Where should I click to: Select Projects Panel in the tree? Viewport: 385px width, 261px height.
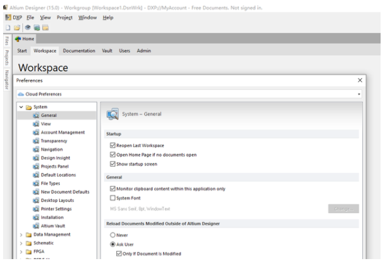[x=55, y=167]
